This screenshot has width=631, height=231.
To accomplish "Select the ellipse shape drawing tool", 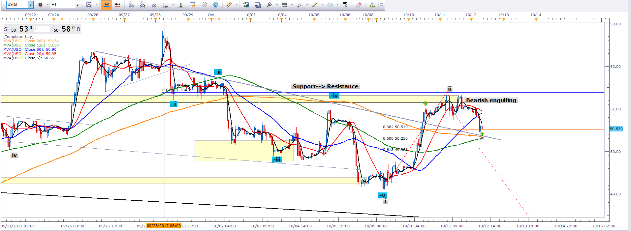I will click(x=330, y=5).
